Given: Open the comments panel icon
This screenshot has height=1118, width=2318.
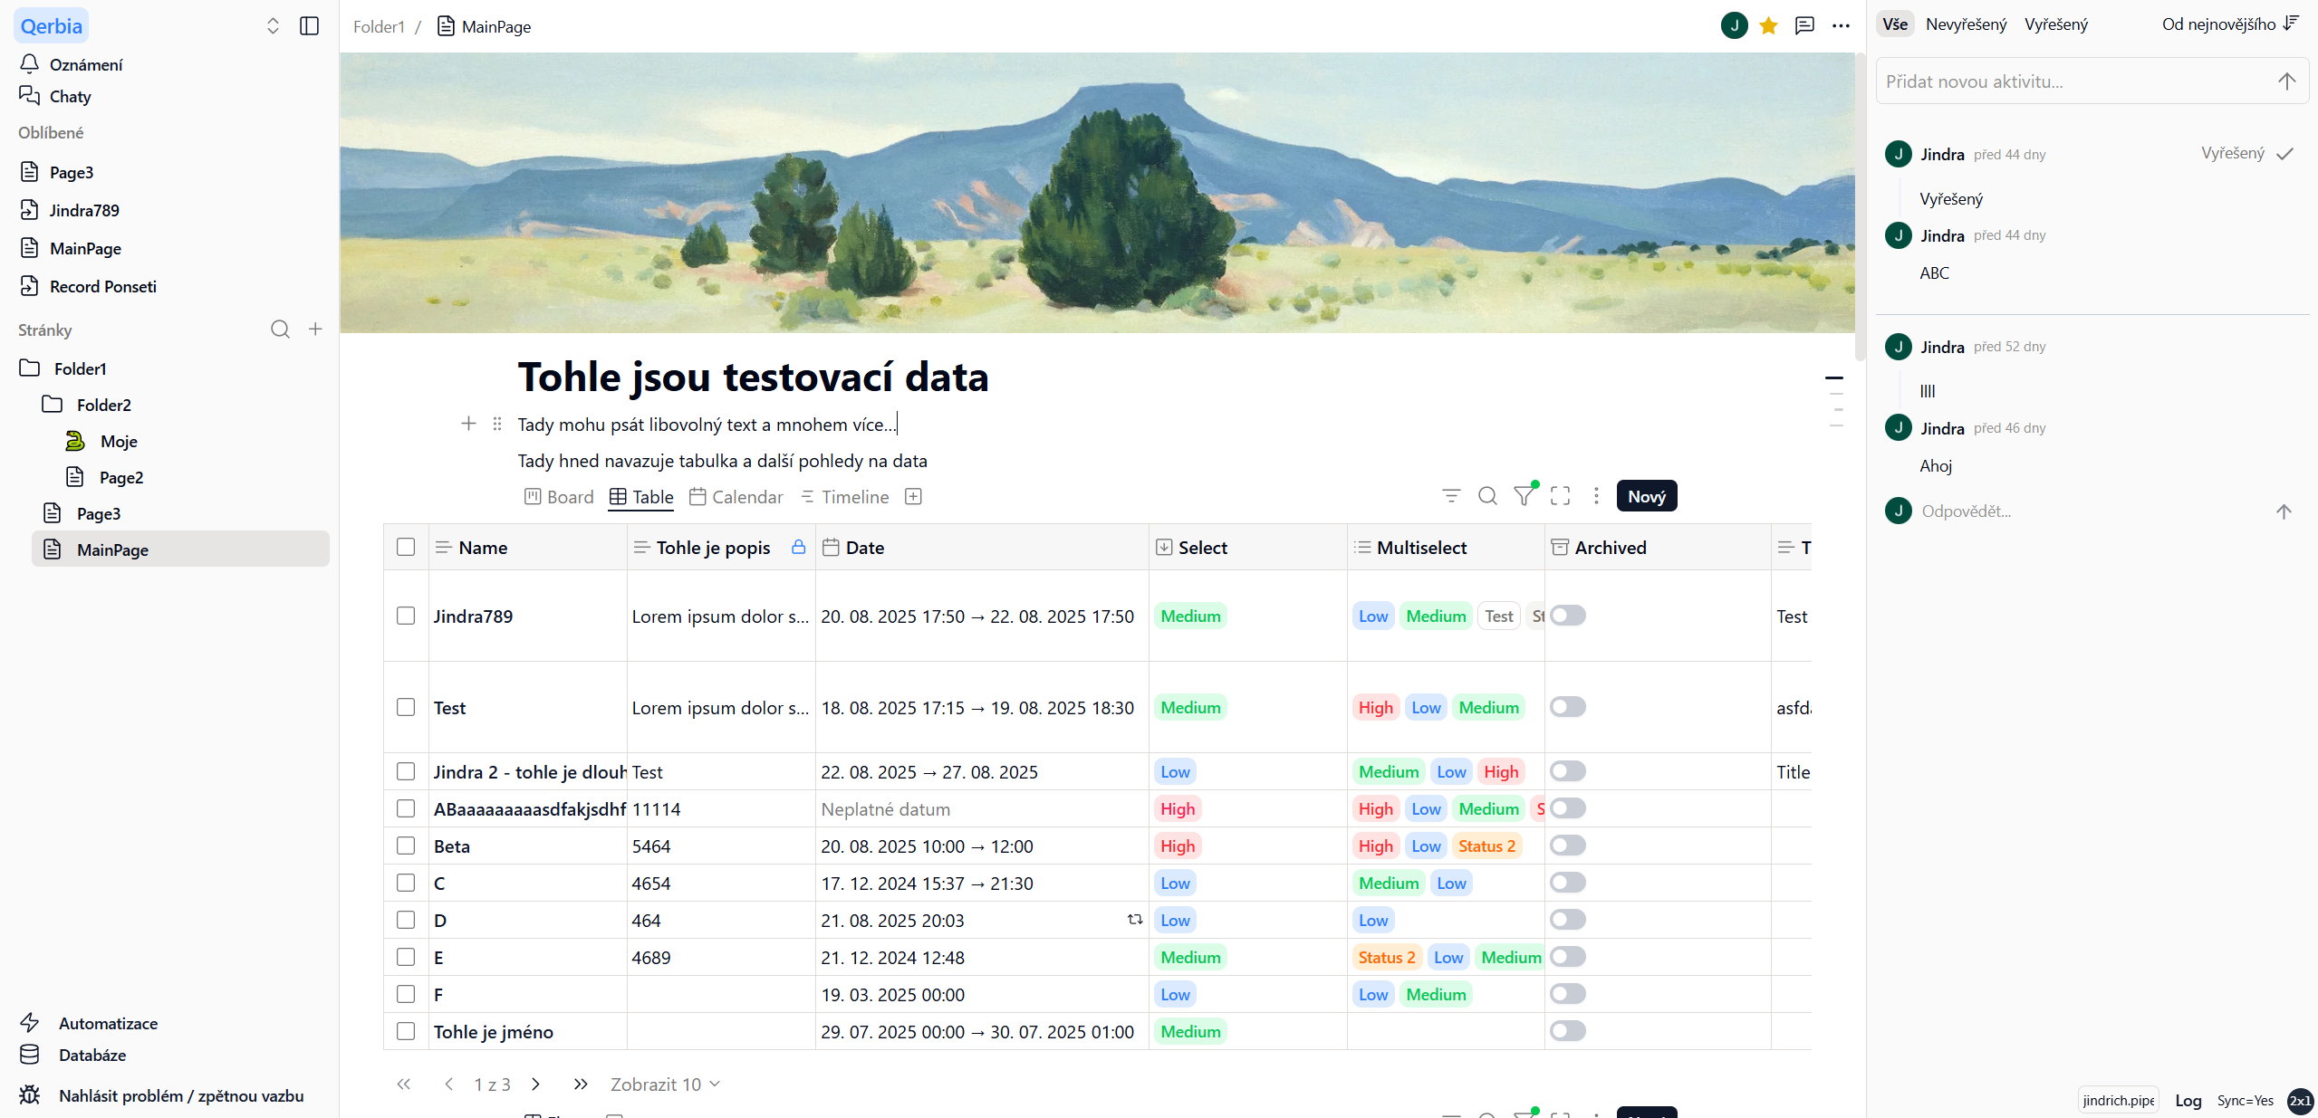Looking at the screenshot, I should [x=1804, y=26].
